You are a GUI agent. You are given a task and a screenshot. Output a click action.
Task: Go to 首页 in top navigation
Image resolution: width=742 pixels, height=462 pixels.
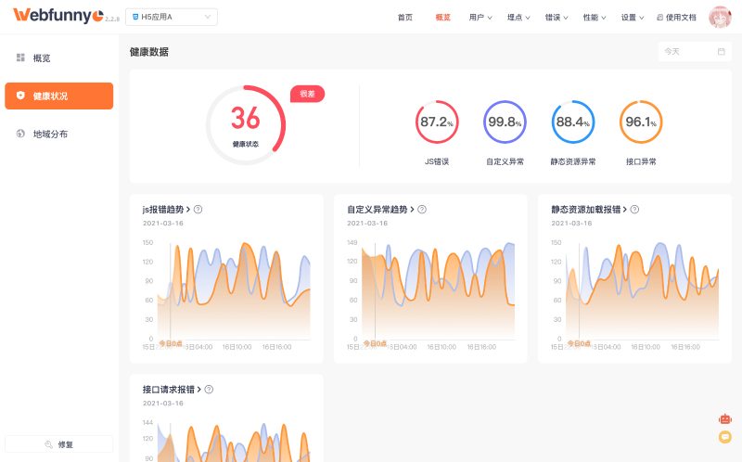tap(405, 18)
